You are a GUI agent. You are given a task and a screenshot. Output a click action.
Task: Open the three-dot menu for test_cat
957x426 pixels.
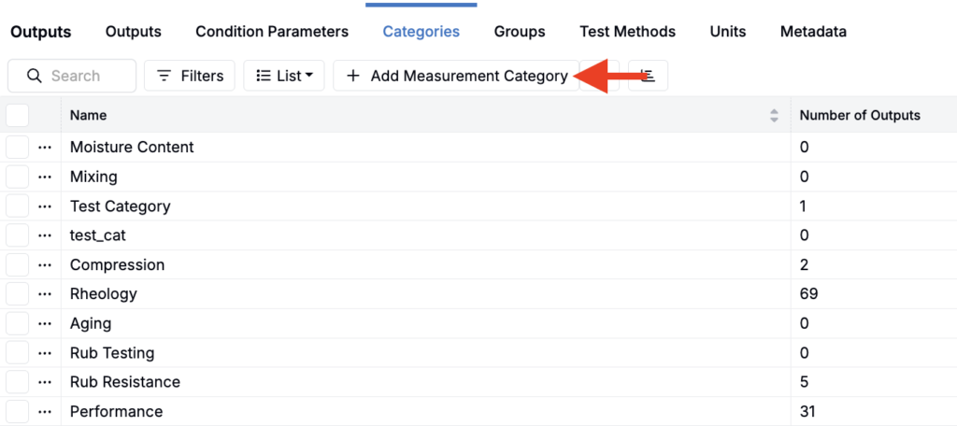point(44,235)
